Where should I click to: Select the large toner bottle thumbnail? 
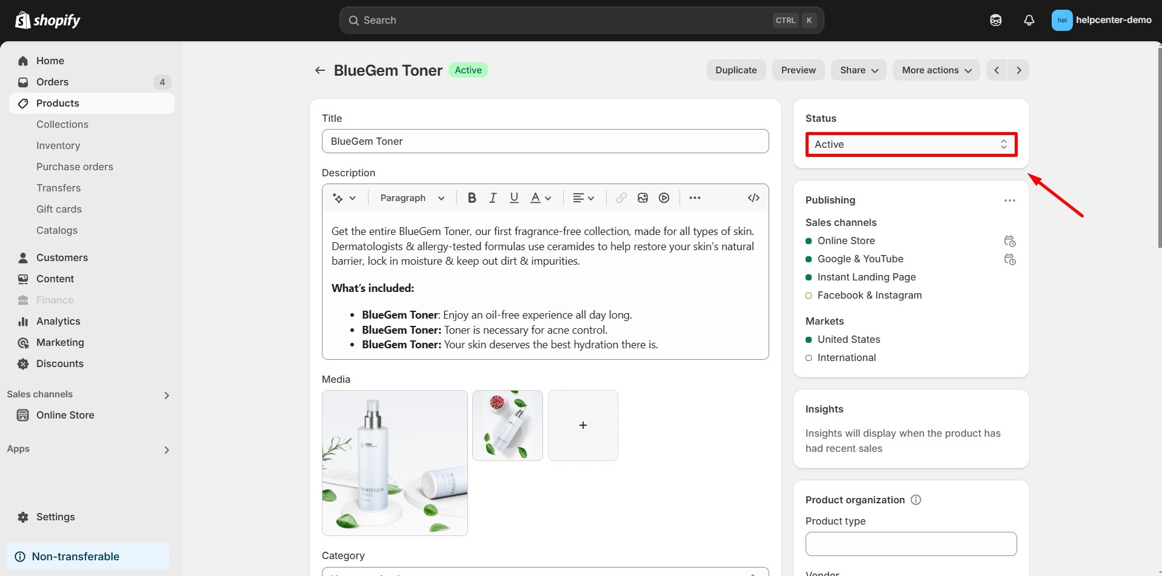[395, 463]
